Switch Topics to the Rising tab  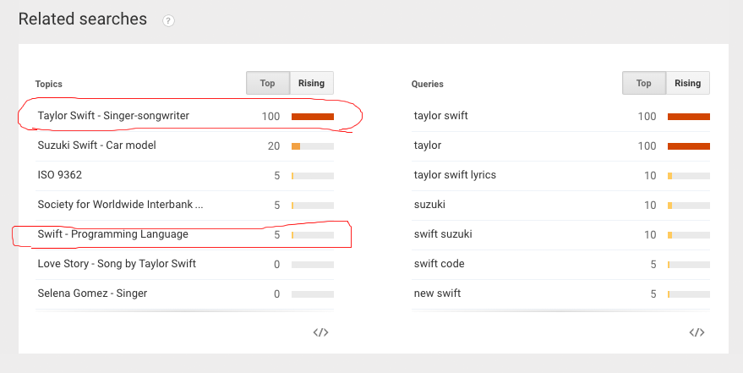(311, 83)
